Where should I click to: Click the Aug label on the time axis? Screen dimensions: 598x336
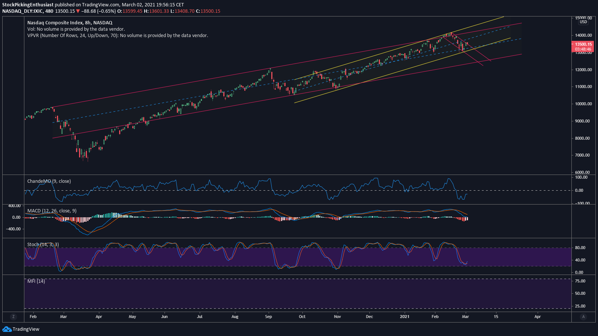tap(235, 317)
